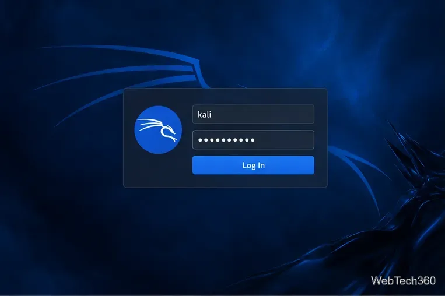The height and width of the screenshot is (296, 445).
Task: Focus the password field with masked dots
Action: (253, 140)
